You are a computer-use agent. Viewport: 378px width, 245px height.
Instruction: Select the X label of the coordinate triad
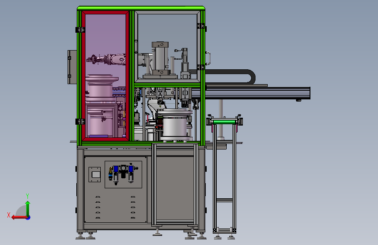9,215
